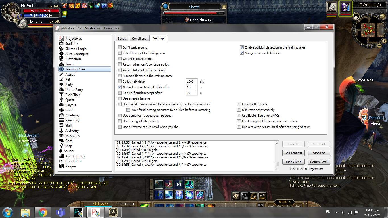Enable the Don't walk around checkbox
Image resolution: width=388 pixels, height=218 pixels.
tap(120, 47)
